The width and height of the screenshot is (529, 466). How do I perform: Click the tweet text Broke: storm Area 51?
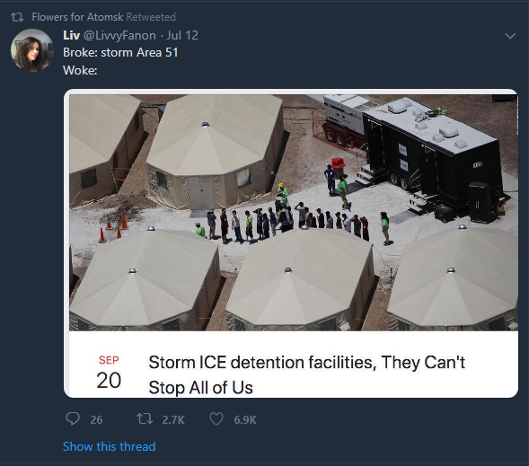click(x=120, y=53)
